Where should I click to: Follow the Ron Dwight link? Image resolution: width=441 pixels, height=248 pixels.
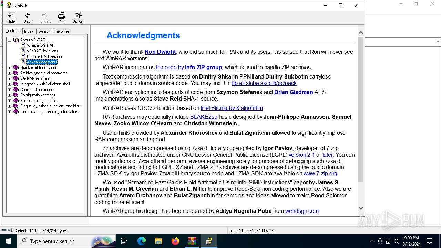pos(160,52)
